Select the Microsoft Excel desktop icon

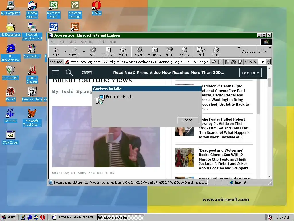(53, 10)
